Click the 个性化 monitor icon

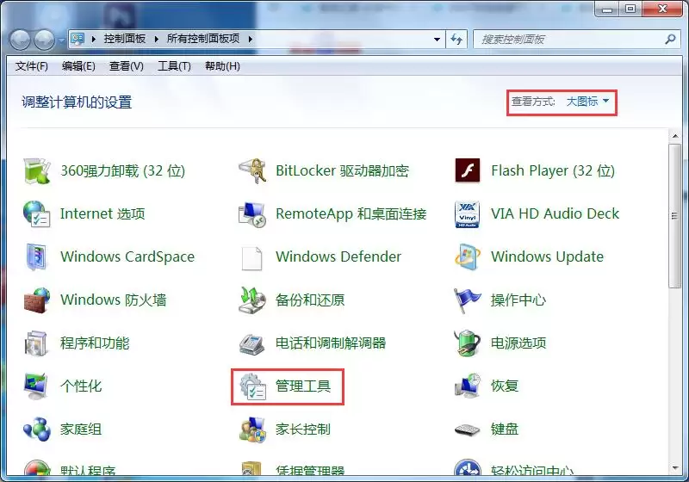[37, 386]
